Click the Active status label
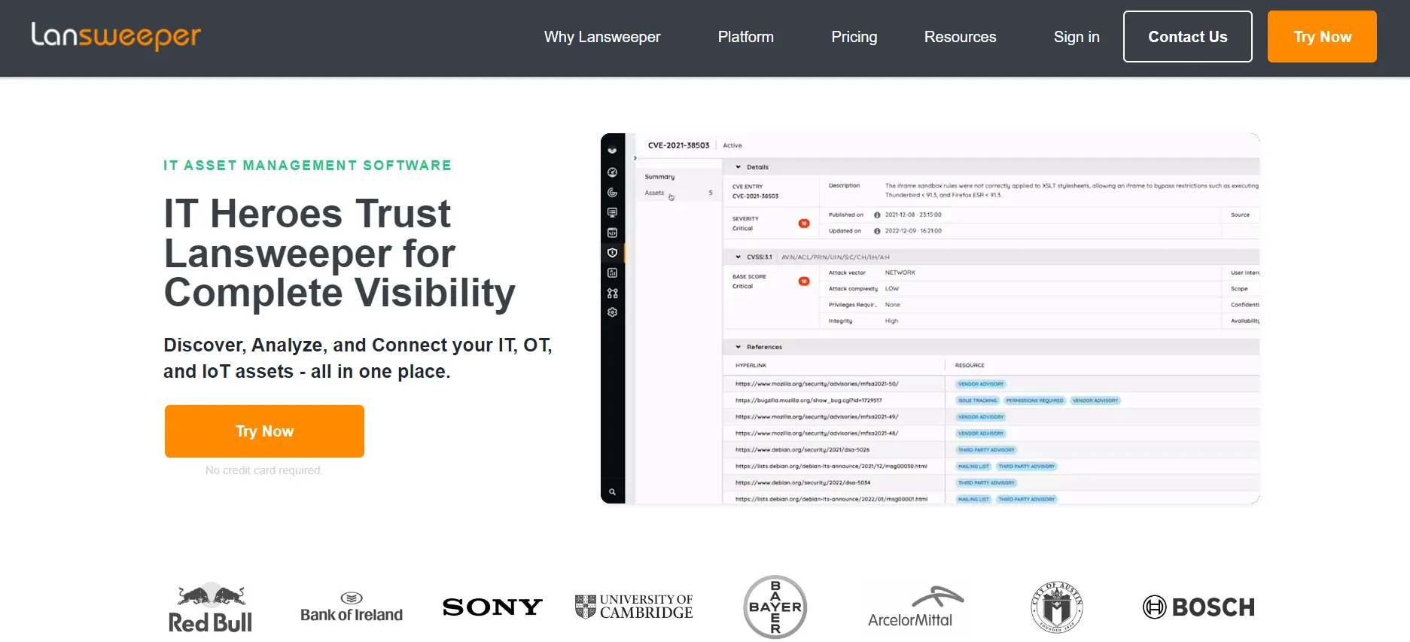Screen dimensions: 1410x642 pos(732,145)
